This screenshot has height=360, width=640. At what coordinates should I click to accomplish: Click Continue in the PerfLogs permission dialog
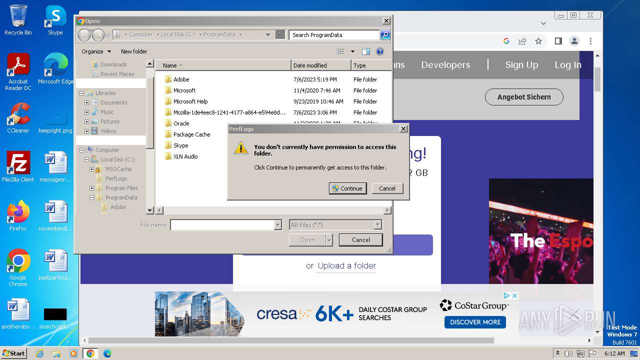click(x=347, y=188)
